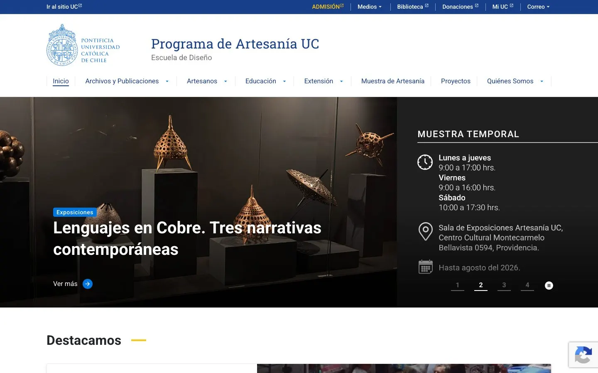Click the clock icon beside opening hours
The image size is (598, 373).
pos(425,162)
